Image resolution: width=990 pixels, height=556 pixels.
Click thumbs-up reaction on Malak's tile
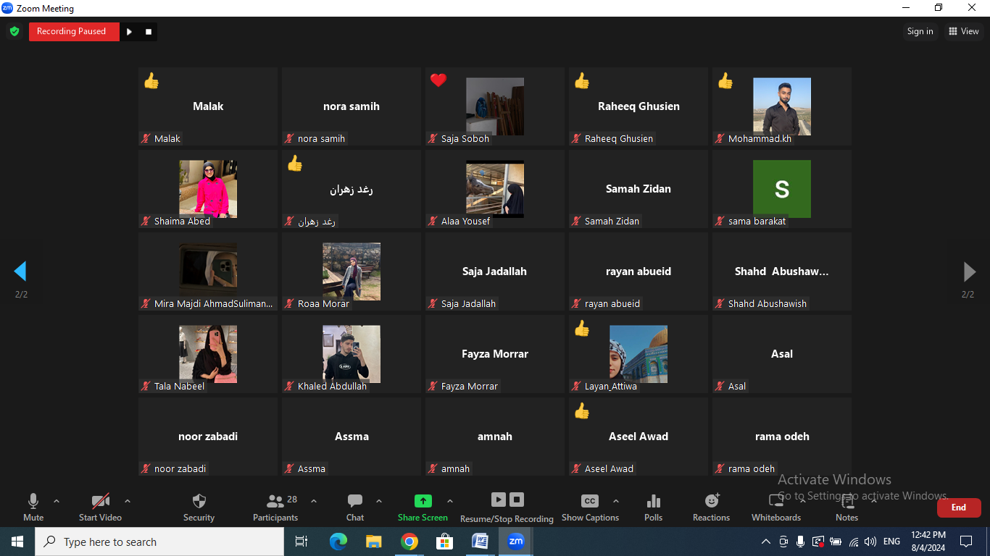click(151, 80)
